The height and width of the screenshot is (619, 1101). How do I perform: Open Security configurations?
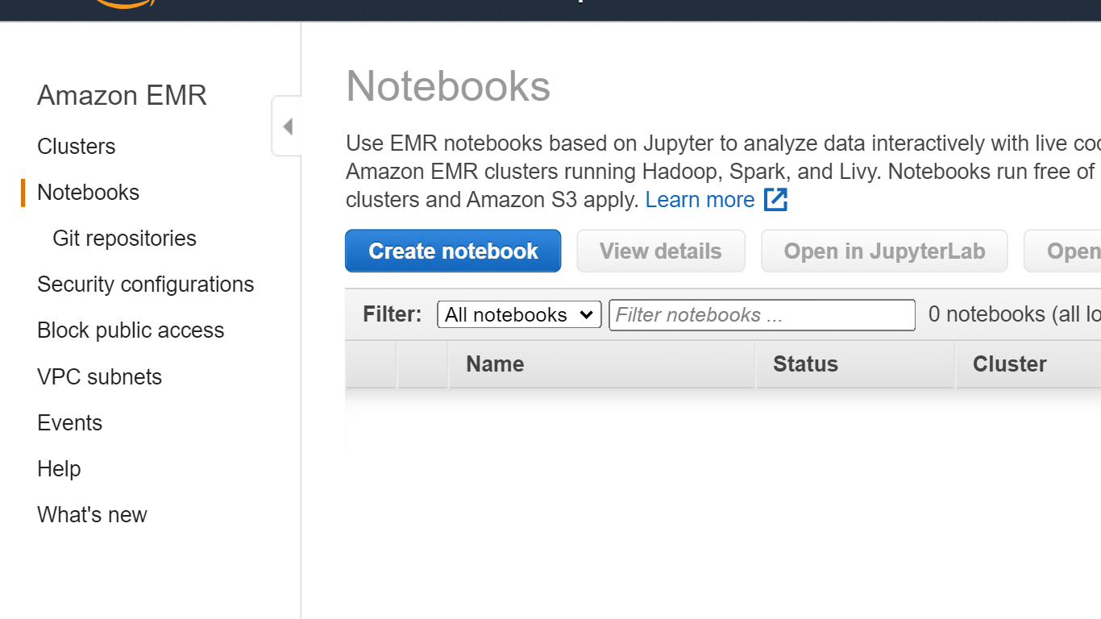point(146,284)
